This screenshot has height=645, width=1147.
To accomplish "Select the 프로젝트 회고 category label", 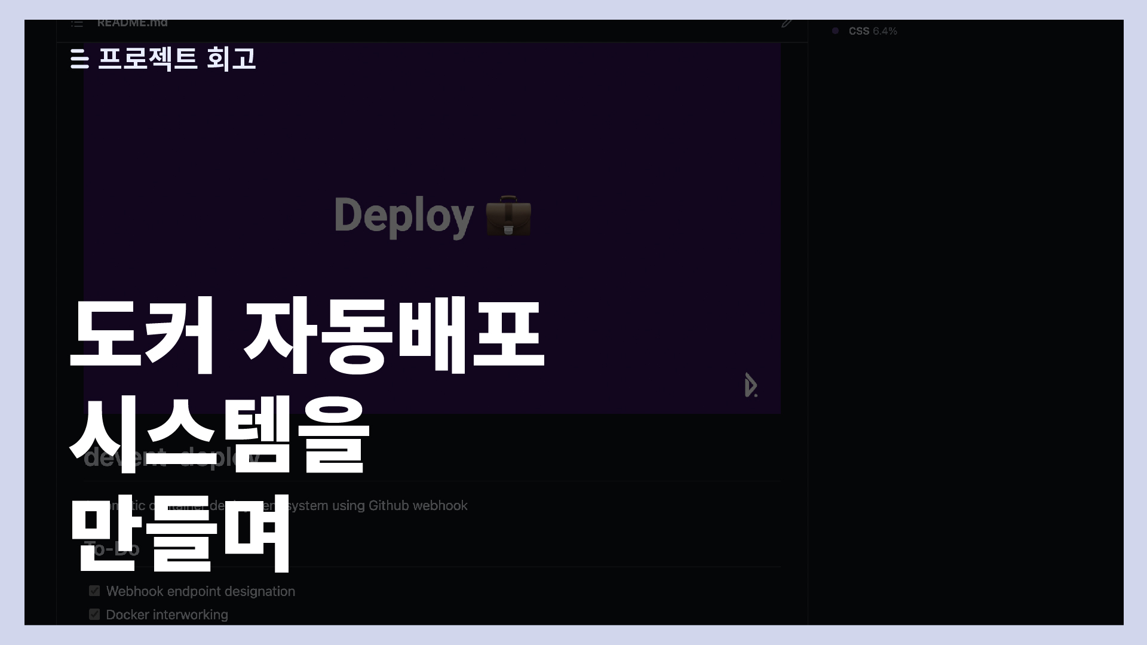I will tap(177, 59).
